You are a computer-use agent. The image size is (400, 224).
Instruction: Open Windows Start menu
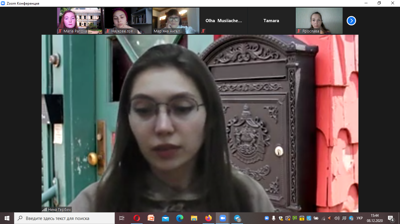[7, 218]
